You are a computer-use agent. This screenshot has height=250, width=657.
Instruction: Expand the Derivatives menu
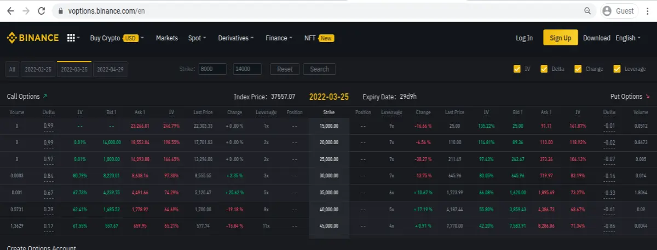coord(236,38)
